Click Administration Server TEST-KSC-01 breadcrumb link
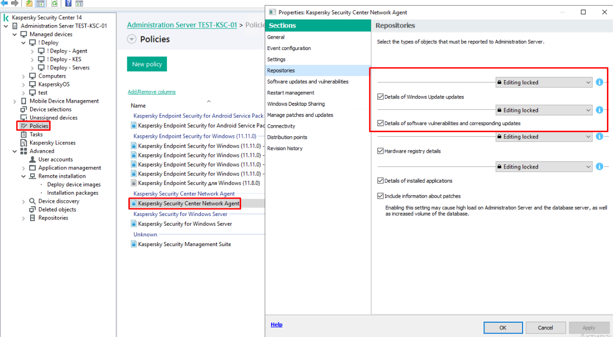Image resolution: width=613 pixels, height=337 pixels. [x=182, y=25]
